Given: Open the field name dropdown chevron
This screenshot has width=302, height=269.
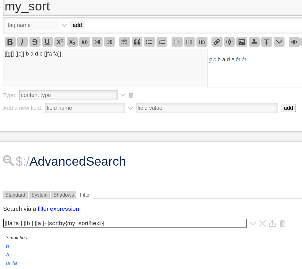Looking at the screenshot, I should click(130, 108).
